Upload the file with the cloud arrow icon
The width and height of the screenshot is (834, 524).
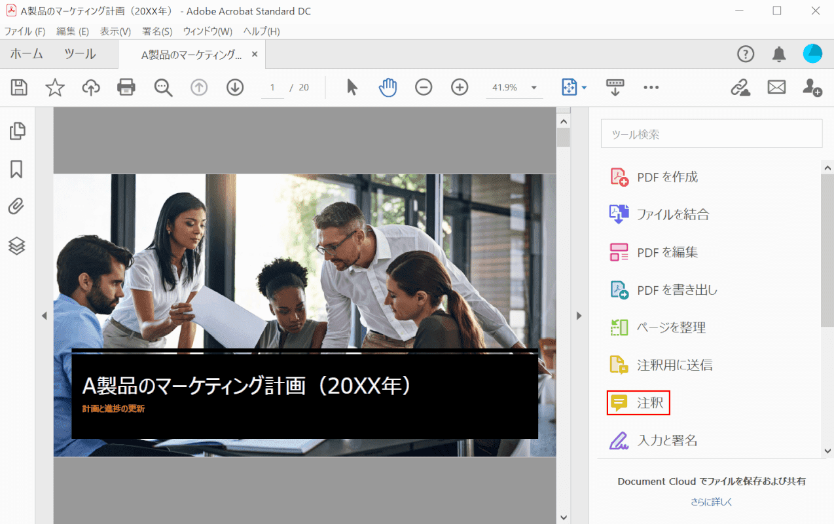(x=91, y=87)
